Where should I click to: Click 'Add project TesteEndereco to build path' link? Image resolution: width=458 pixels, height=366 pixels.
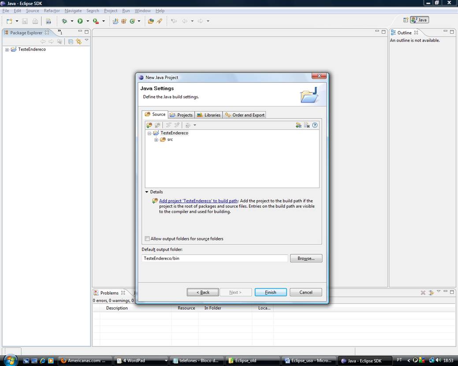coord(198,201)
